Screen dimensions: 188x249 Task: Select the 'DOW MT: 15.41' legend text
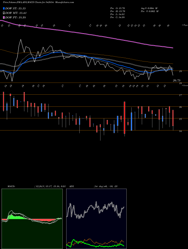click(16, 13)
